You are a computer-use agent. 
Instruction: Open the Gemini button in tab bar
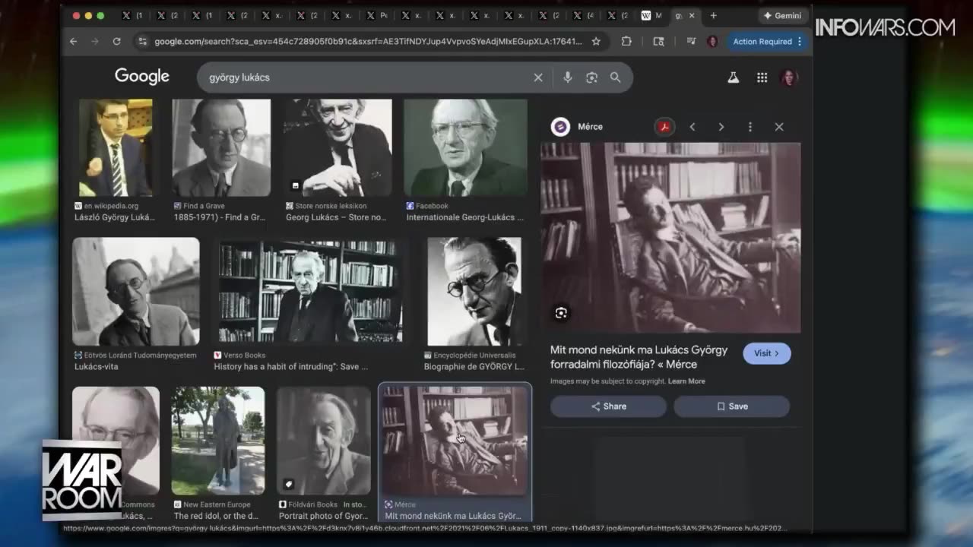(782, 15)
